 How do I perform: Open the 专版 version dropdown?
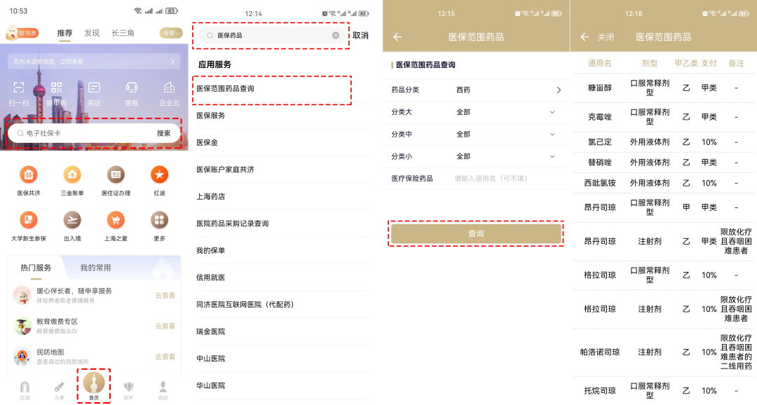[170, 33]
